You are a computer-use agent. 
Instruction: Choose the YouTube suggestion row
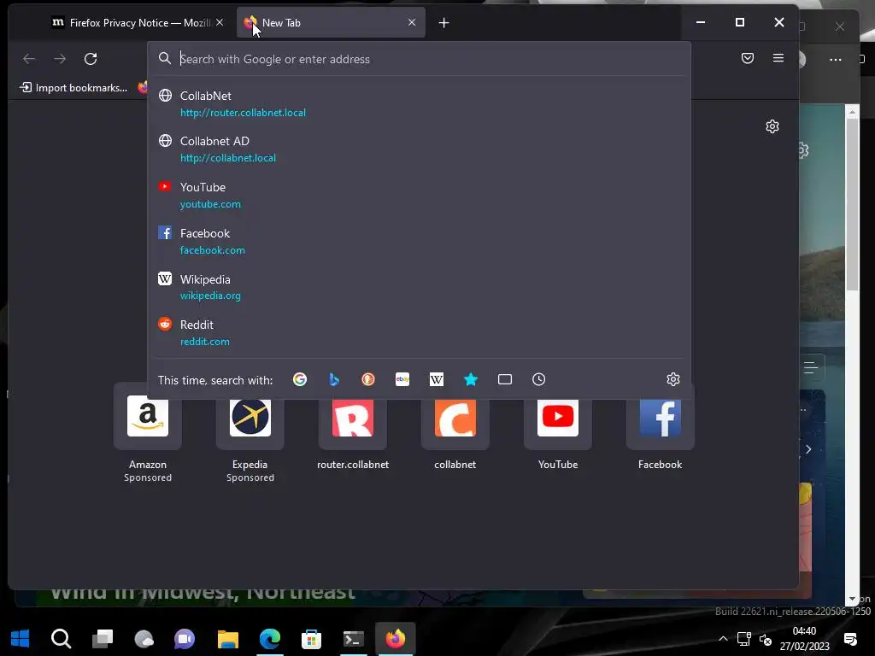[420, 196]
